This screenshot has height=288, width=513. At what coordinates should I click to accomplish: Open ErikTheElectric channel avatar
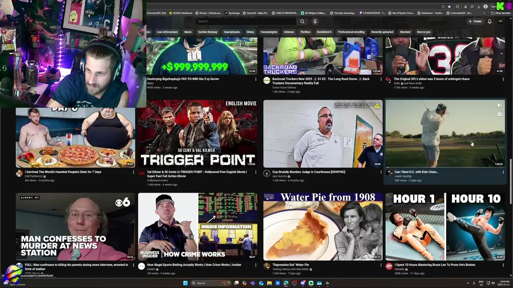[x=19, y=173]
